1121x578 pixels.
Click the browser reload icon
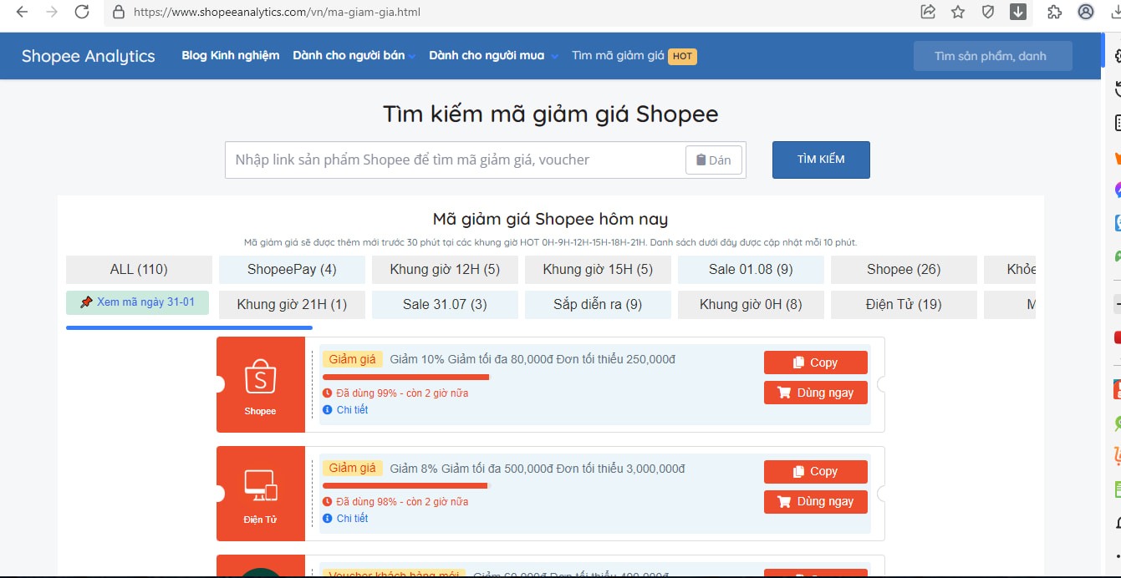coord(82,12)
